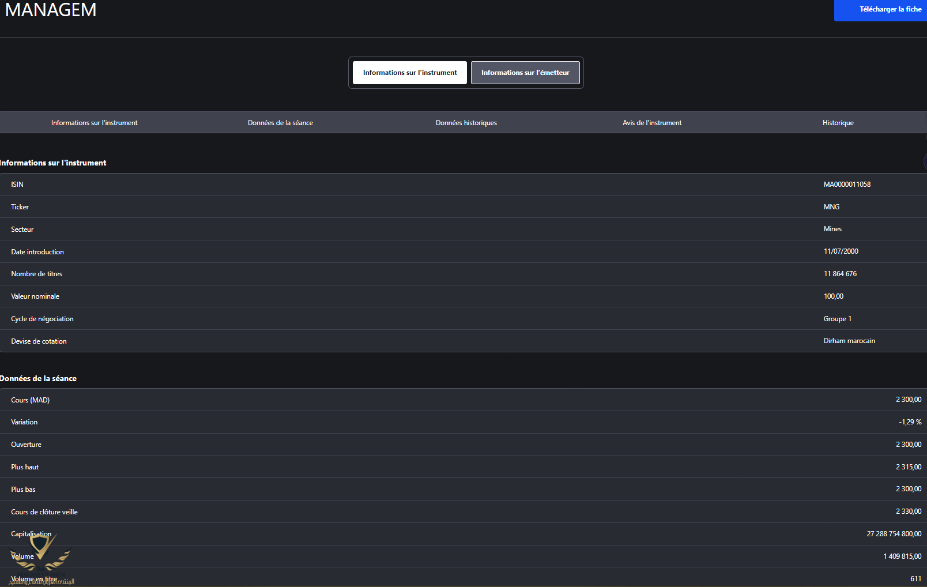Select the Groupe 1 negotiation cycle value

coord(837,319)
